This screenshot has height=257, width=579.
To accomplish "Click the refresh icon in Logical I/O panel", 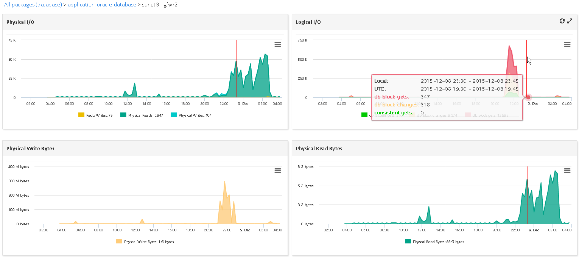I will (562, 22).
